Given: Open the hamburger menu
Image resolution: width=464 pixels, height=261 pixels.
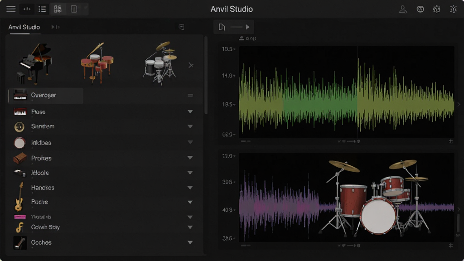Looking at the screenshot, I should click(x=11, y=9).
